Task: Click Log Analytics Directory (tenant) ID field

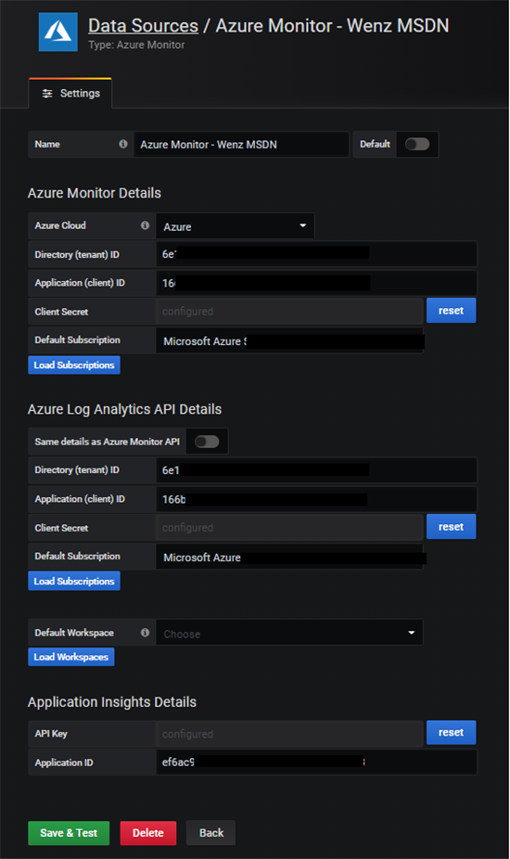Action: click(x=316, y=470)
